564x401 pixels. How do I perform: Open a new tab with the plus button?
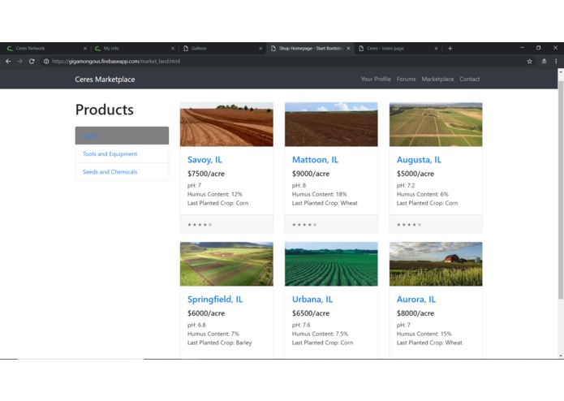tap(450, 48)
